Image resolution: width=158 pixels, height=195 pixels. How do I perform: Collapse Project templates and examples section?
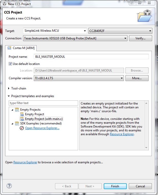9,96
